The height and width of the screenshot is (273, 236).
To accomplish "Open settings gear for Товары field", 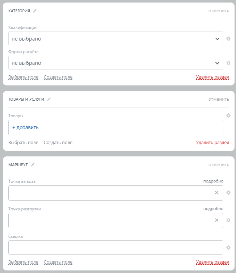I will click(228, 115).
